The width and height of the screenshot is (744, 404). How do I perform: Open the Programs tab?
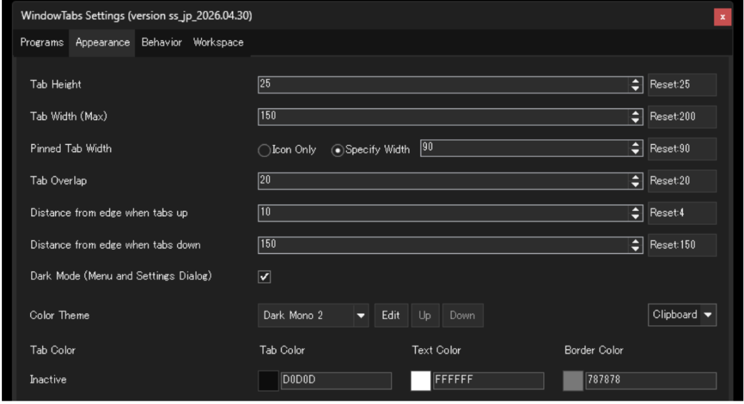coord(42,42)
